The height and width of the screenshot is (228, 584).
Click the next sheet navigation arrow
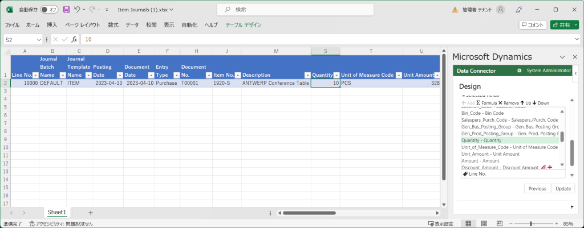pyautogui.click(x=24, y=213)
